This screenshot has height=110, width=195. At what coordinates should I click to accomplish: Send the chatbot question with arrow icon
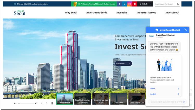pos(184,102)
